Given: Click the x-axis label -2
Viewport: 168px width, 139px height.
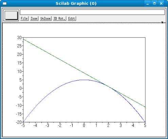Looking at the screenshot, I should click(60, 125).
